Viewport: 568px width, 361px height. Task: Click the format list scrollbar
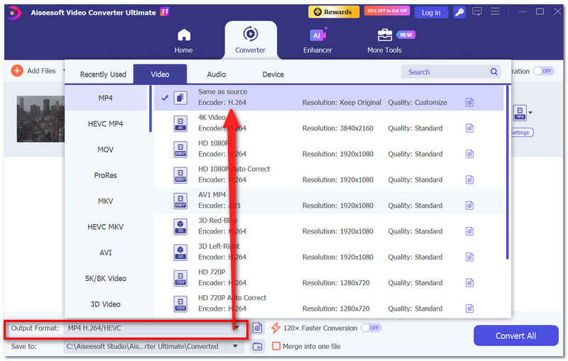tap(151, 109)
